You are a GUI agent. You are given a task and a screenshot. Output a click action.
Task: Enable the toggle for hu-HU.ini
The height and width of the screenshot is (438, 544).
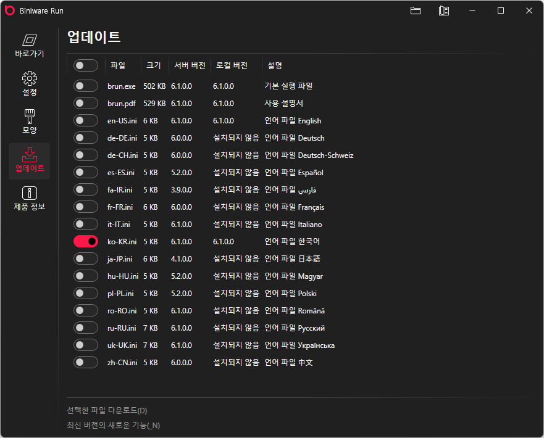point(86,276)
